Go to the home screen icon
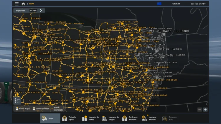The image size is (221, 124). click(x=23, y=4)
